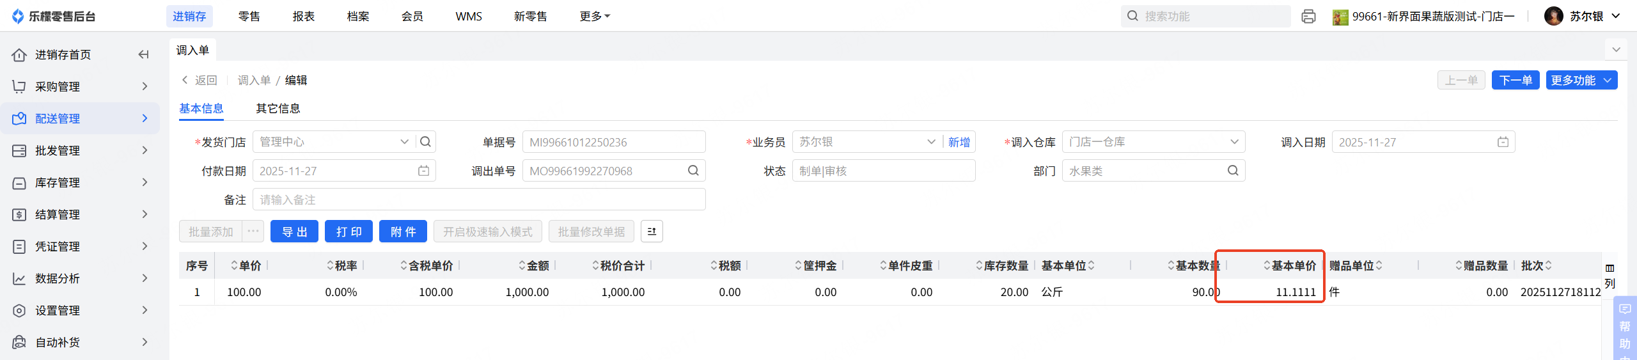Open the 更多 menu in top navigation
The image size is (1637, 360).
595,17
